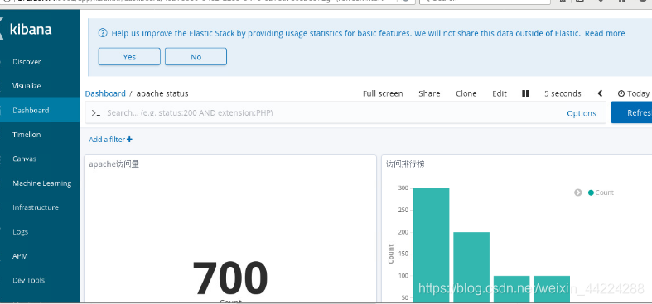Click Full screen in the toolbar
This screenshot has height=304, width=652.
(x=383, y=93)
